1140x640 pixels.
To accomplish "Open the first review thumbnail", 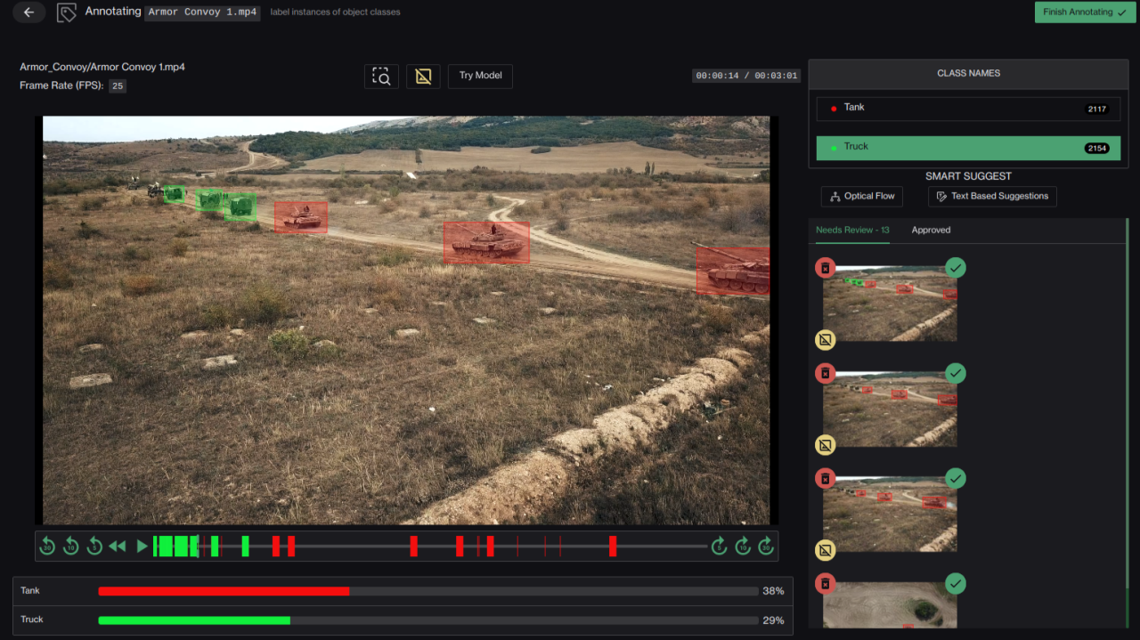I will (x=890, y=303).
